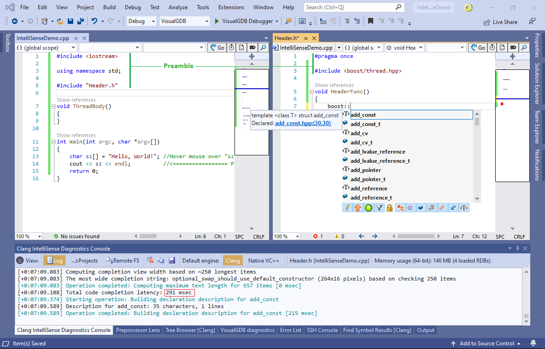This screenshot has width=545, height=349.
Task: Open the VisualGDB platform dropdown
Action: 185,21
